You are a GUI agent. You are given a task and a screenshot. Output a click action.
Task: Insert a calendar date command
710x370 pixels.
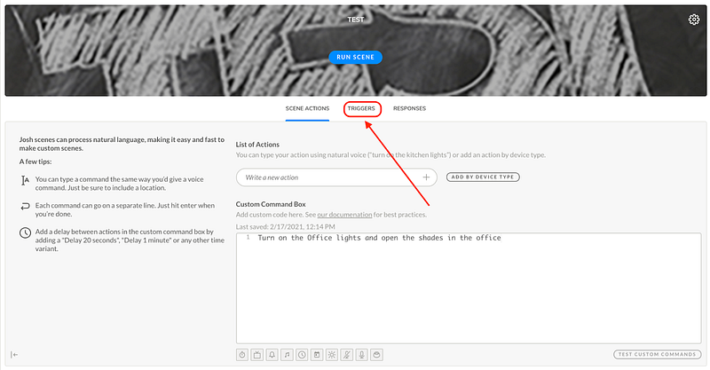pyautogui.click(x=317, y=355)
